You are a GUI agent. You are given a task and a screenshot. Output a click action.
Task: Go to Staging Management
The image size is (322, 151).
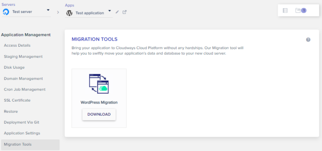point(23,57)
